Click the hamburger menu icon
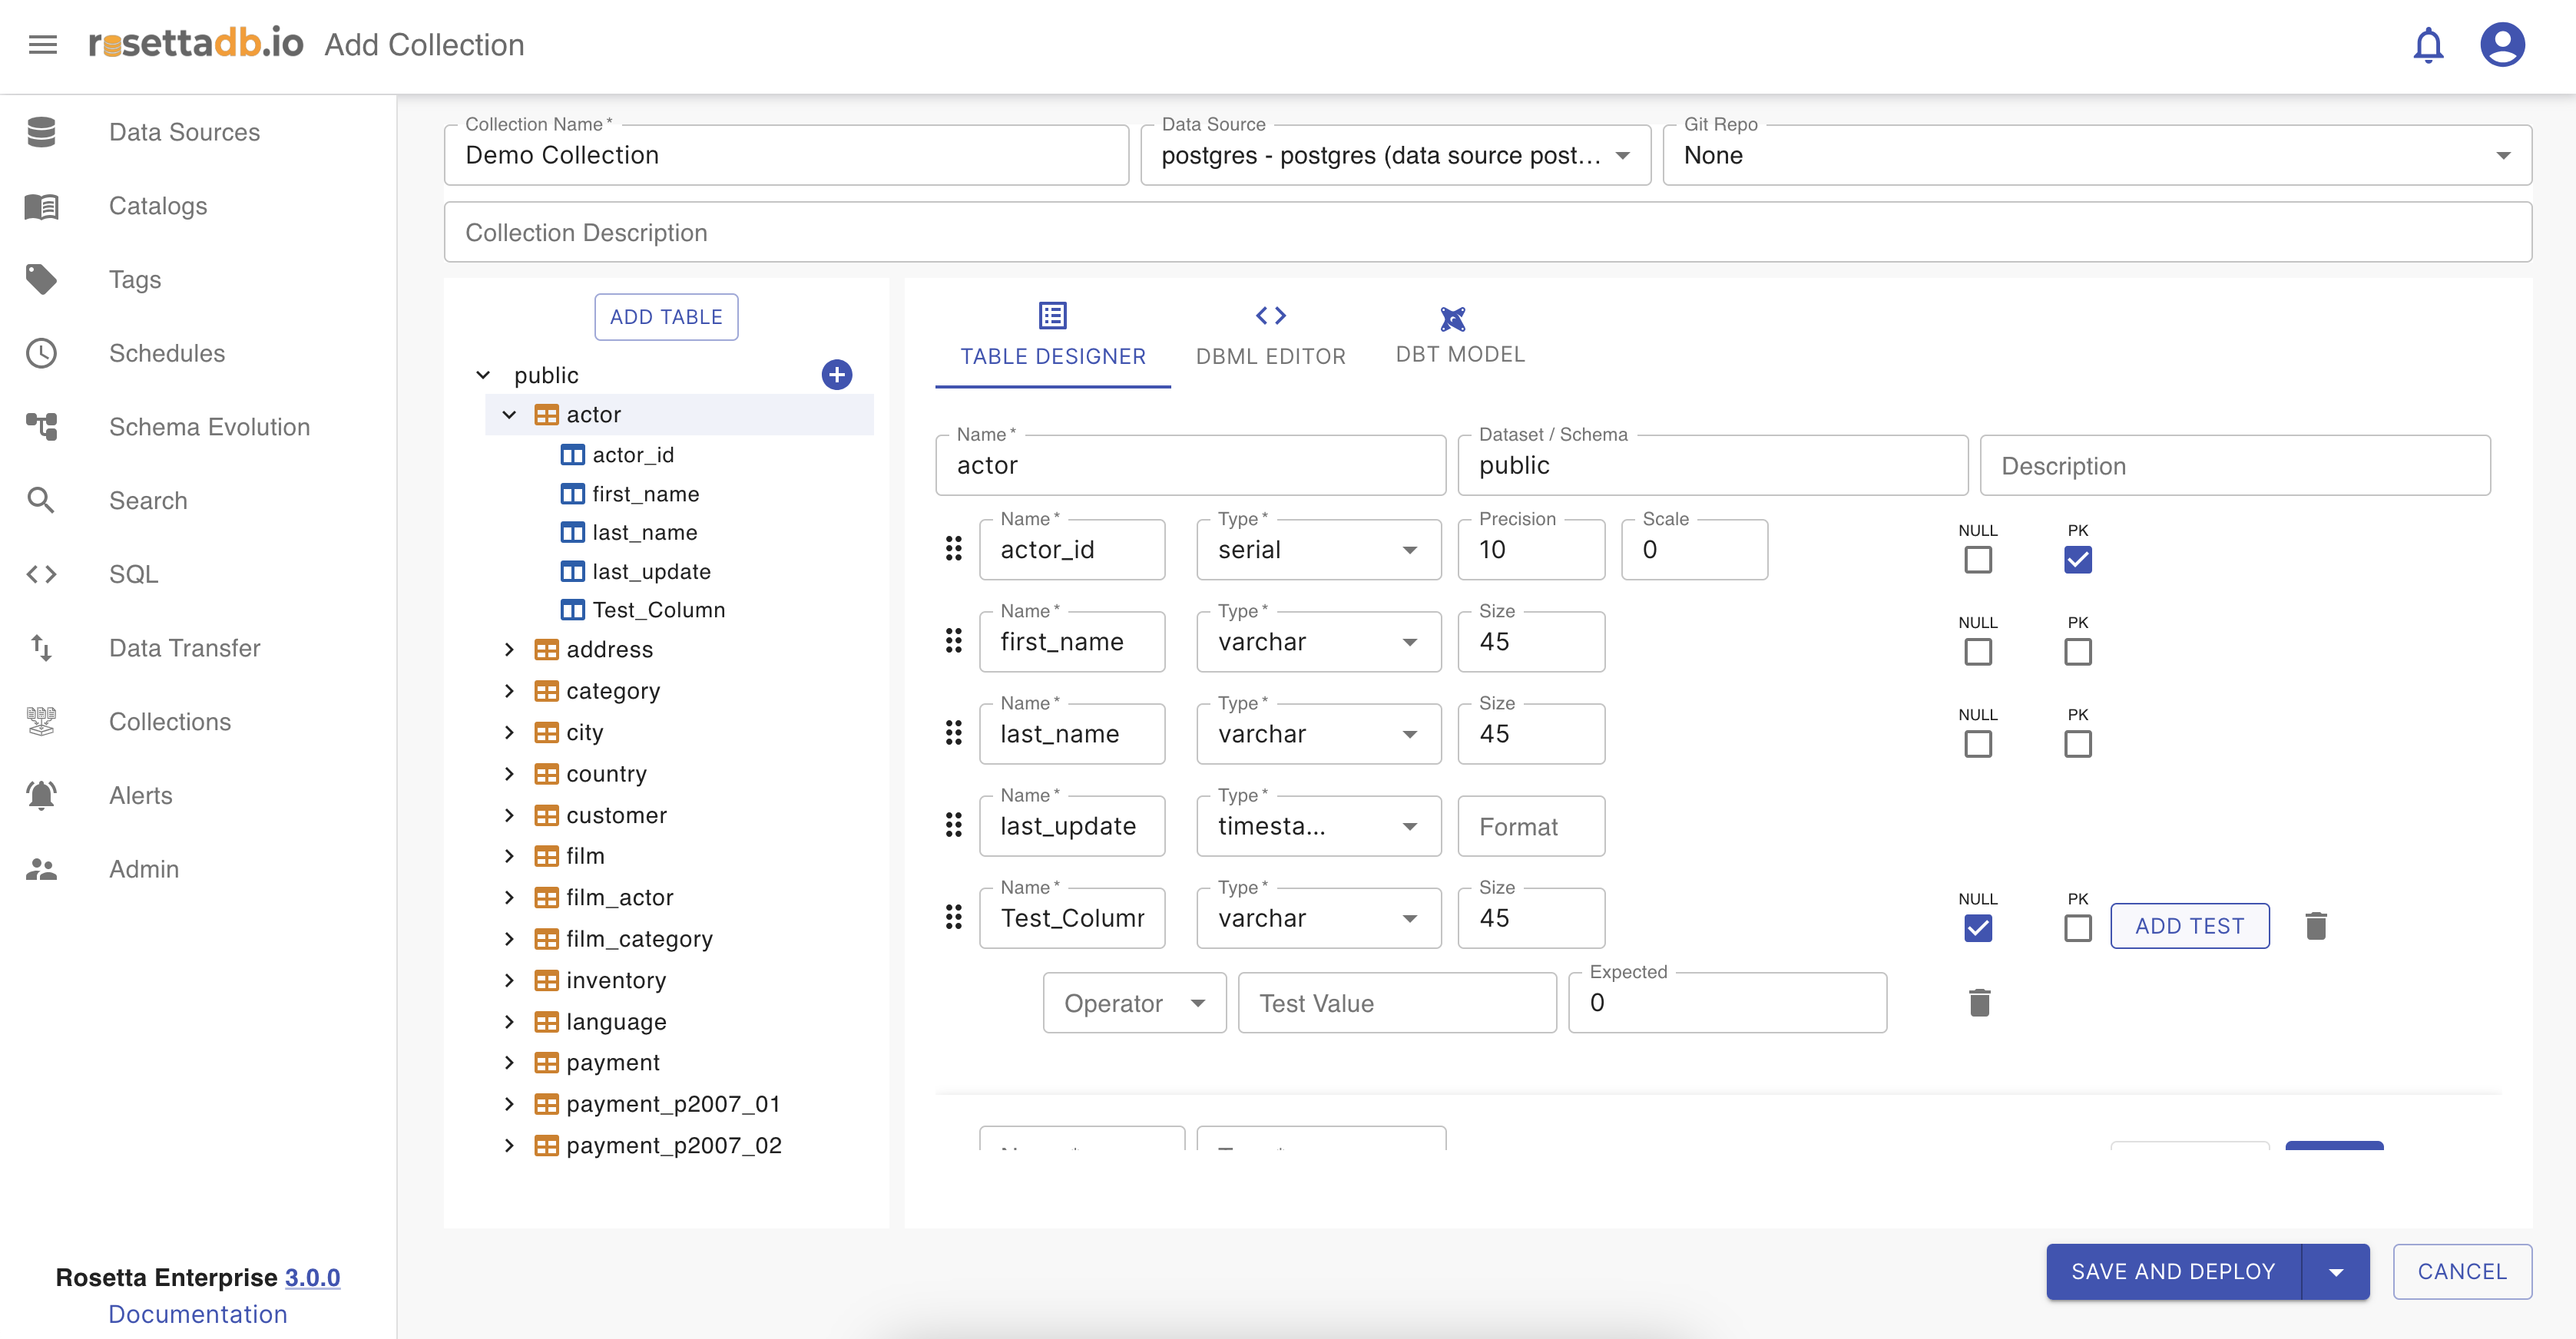The height and width of the screenshot is (1339, 2576). 42,45
